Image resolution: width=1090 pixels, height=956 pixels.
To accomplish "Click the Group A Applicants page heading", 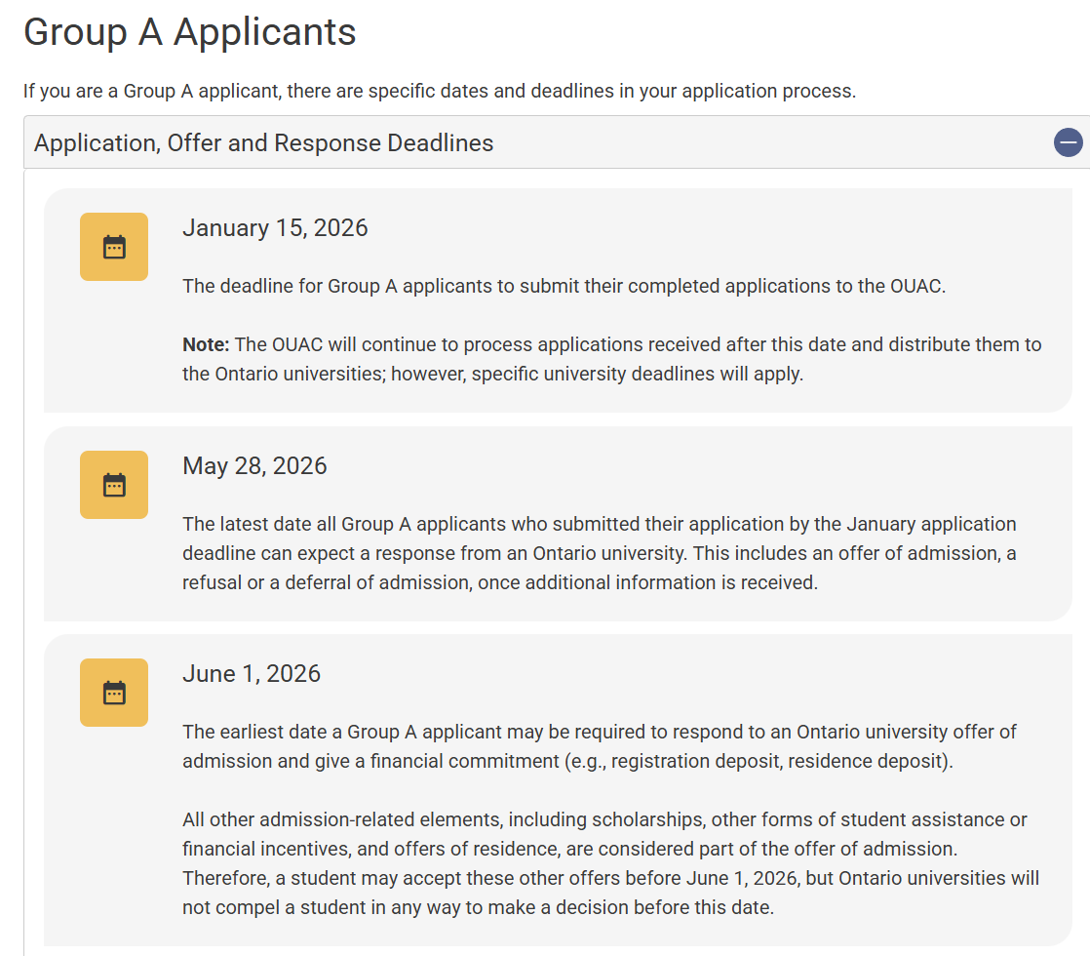I will [190, 32].
